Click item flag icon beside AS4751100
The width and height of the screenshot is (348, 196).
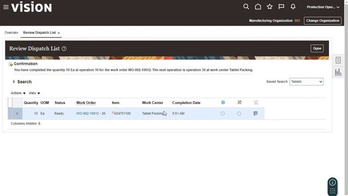pyautogui.click(x=113, y=113)
